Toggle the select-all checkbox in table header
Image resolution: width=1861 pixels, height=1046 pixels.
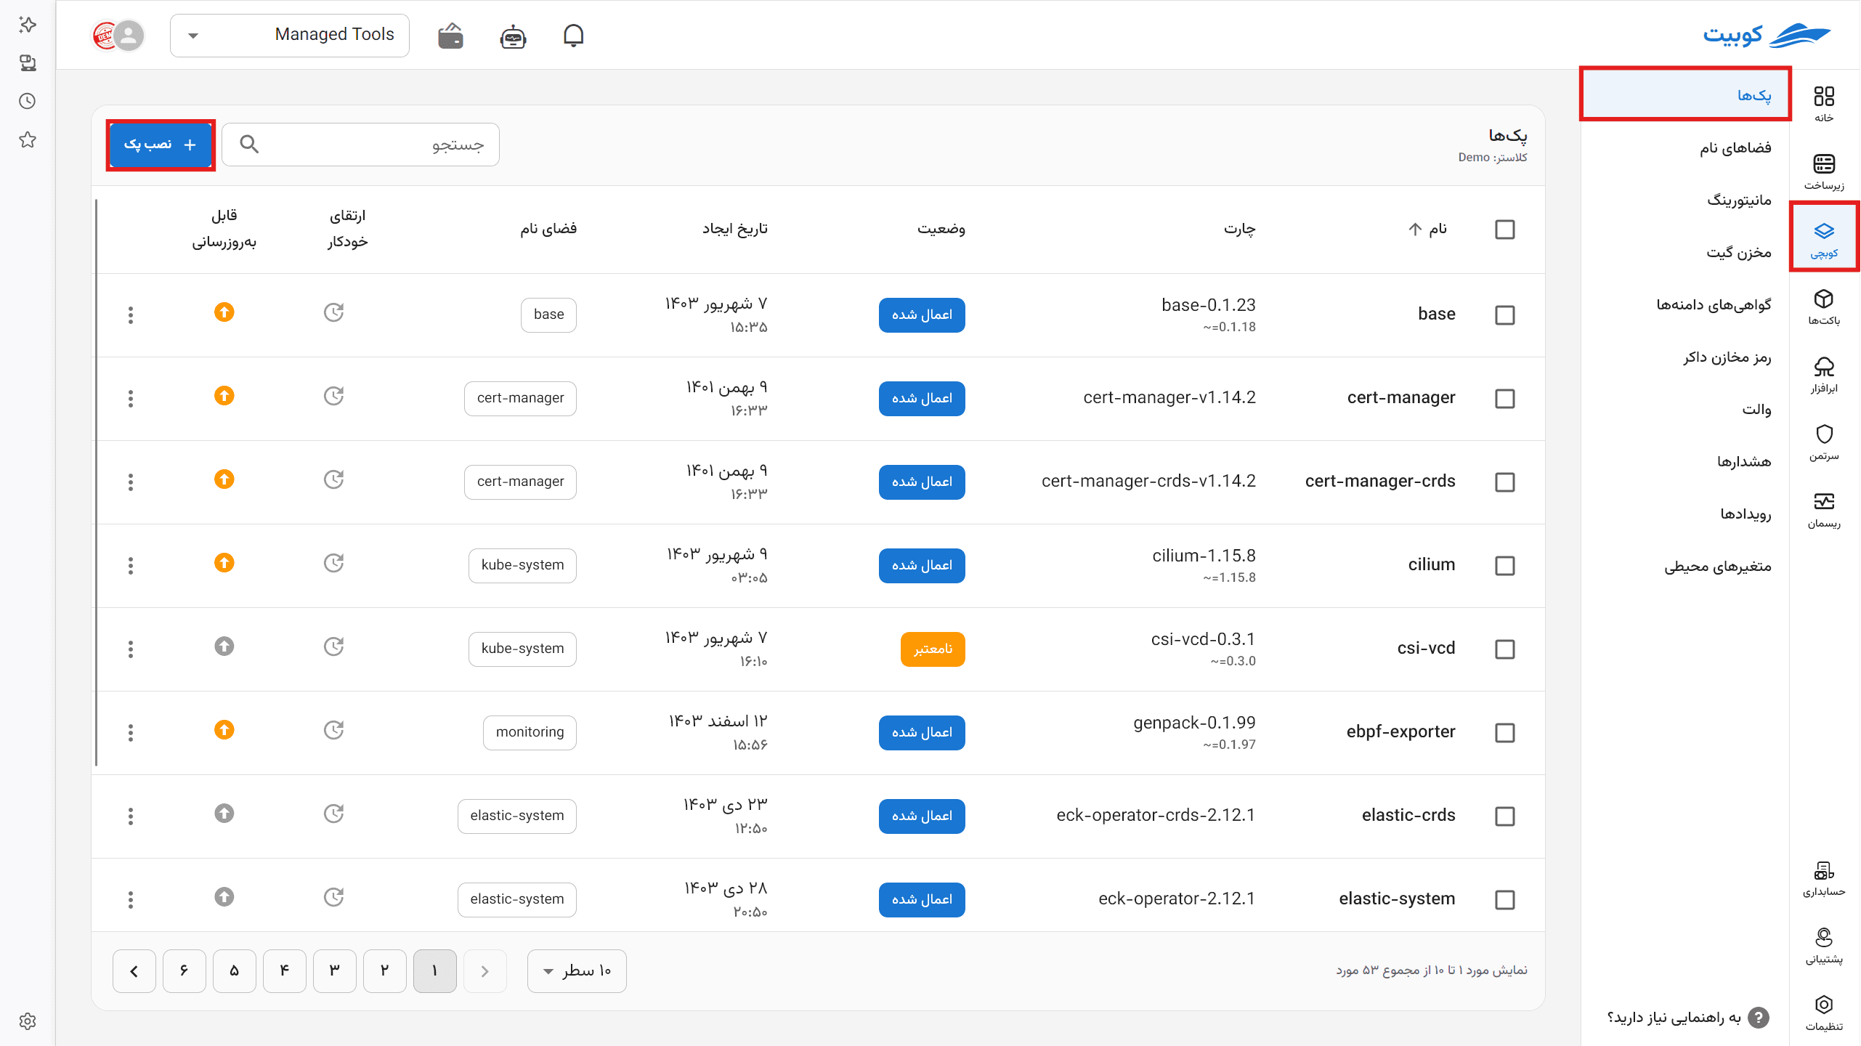point(1505,230)
